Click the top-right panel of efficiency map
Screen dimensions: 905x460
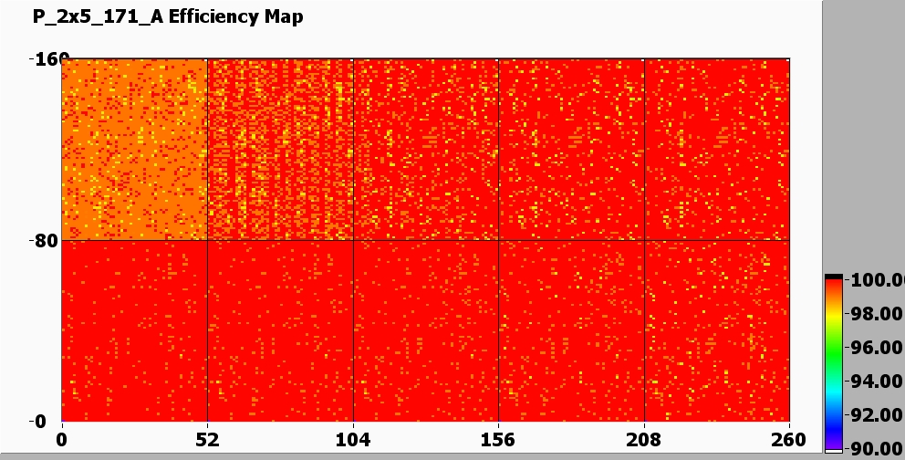pos(716,150)
